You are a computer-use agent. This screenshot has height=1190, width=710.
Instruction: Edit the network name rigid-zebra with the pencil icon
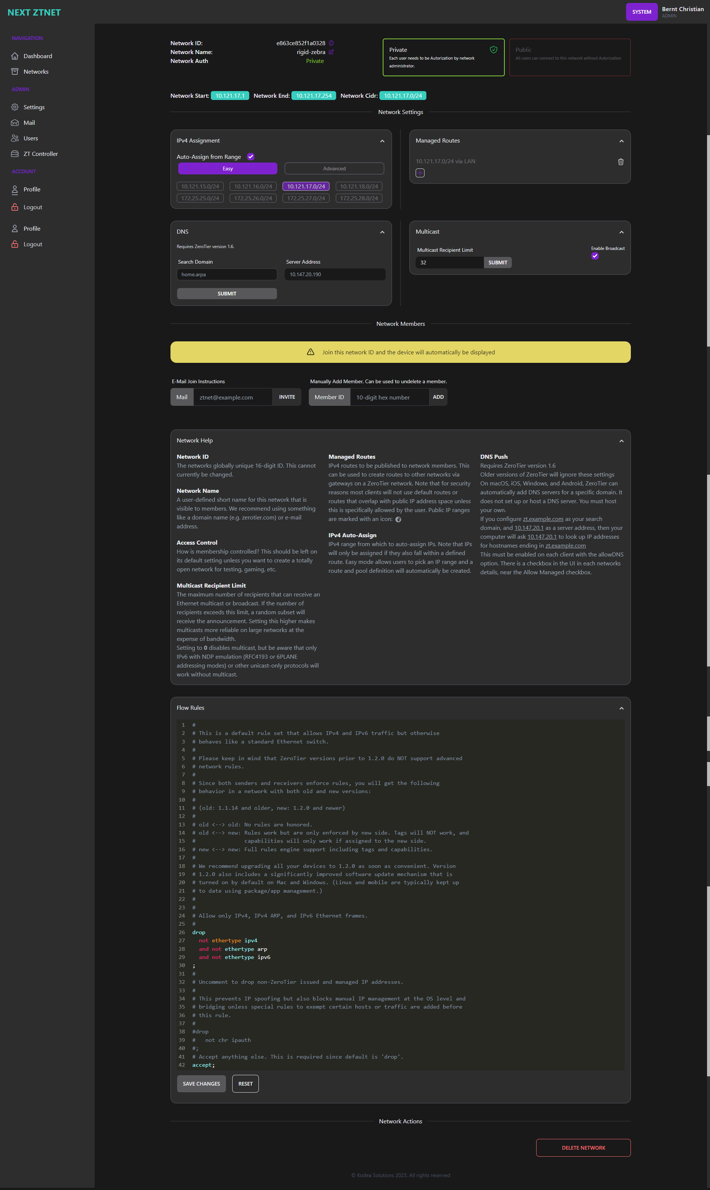[x=331, y=52]
